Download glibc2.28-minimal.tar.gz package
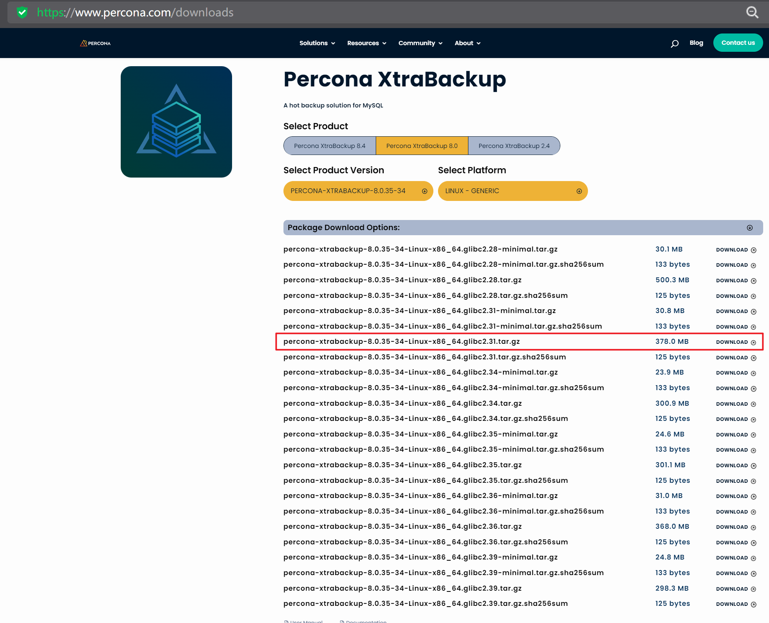The width and height of the screenshot is (769, 623). click(x=736, y=250)
